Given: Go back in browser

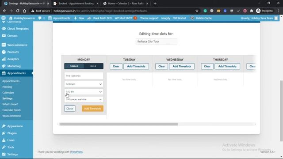Looking at the screenshot, I should pyautogui.click(x=4, y=11).
